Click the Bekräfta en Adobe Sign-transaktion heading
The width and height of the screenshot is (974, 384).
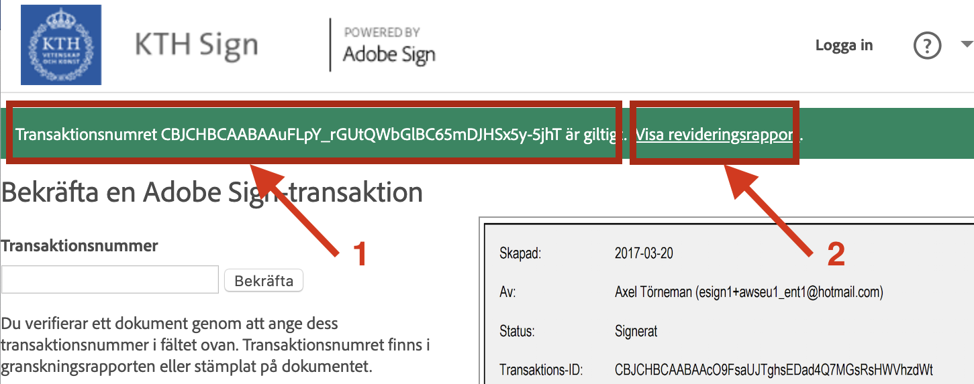pyautogui.click(x=212, y=192)
